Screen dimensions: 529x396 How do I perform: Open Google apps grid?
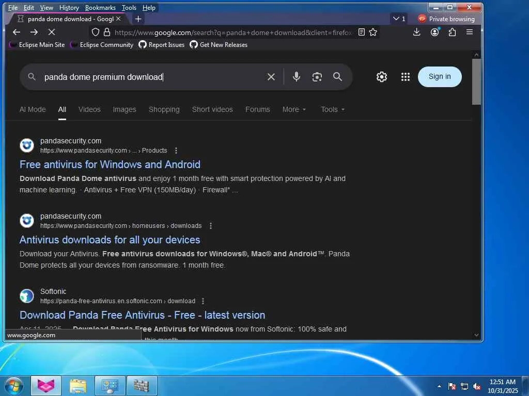click(405, 77)
